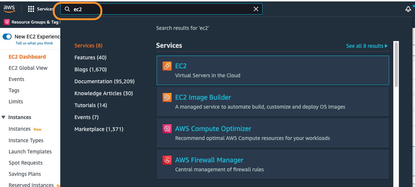This screenshot has height=187, width=415.
Task: Collapse the Instances section in sidebar
Action: coord(4,117)
